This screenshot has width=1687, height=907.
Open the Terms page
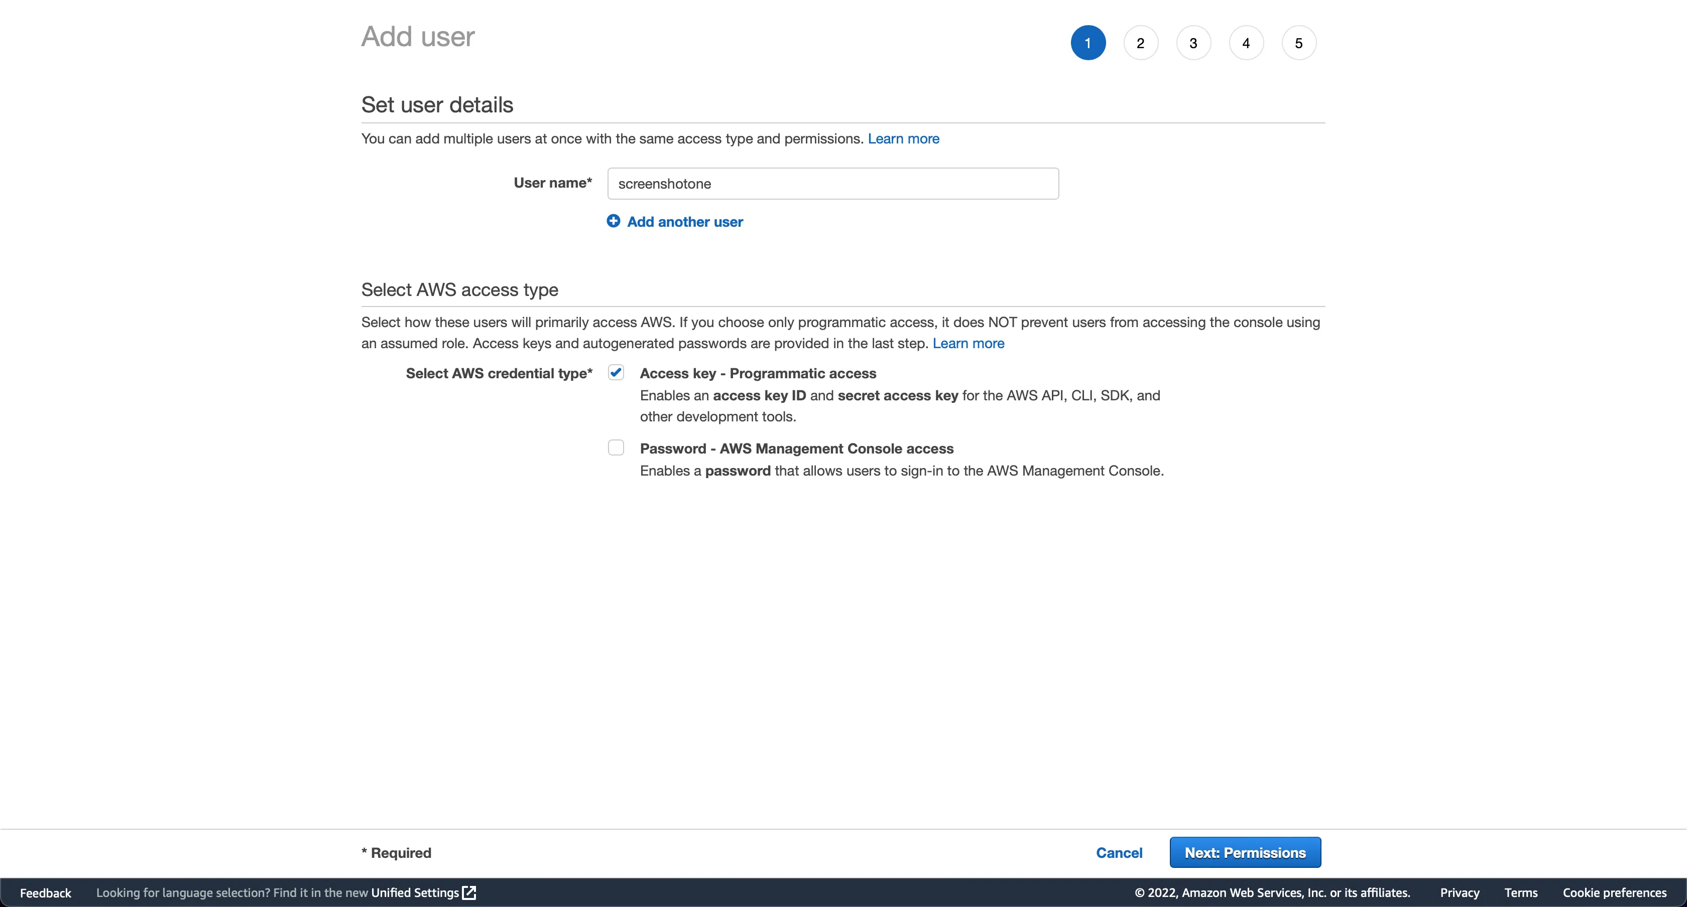[1520, 892]
